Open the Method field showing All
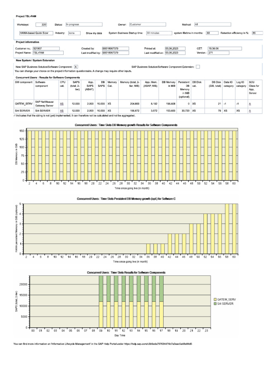Screen dimensions: 275x367 [213, 24]
